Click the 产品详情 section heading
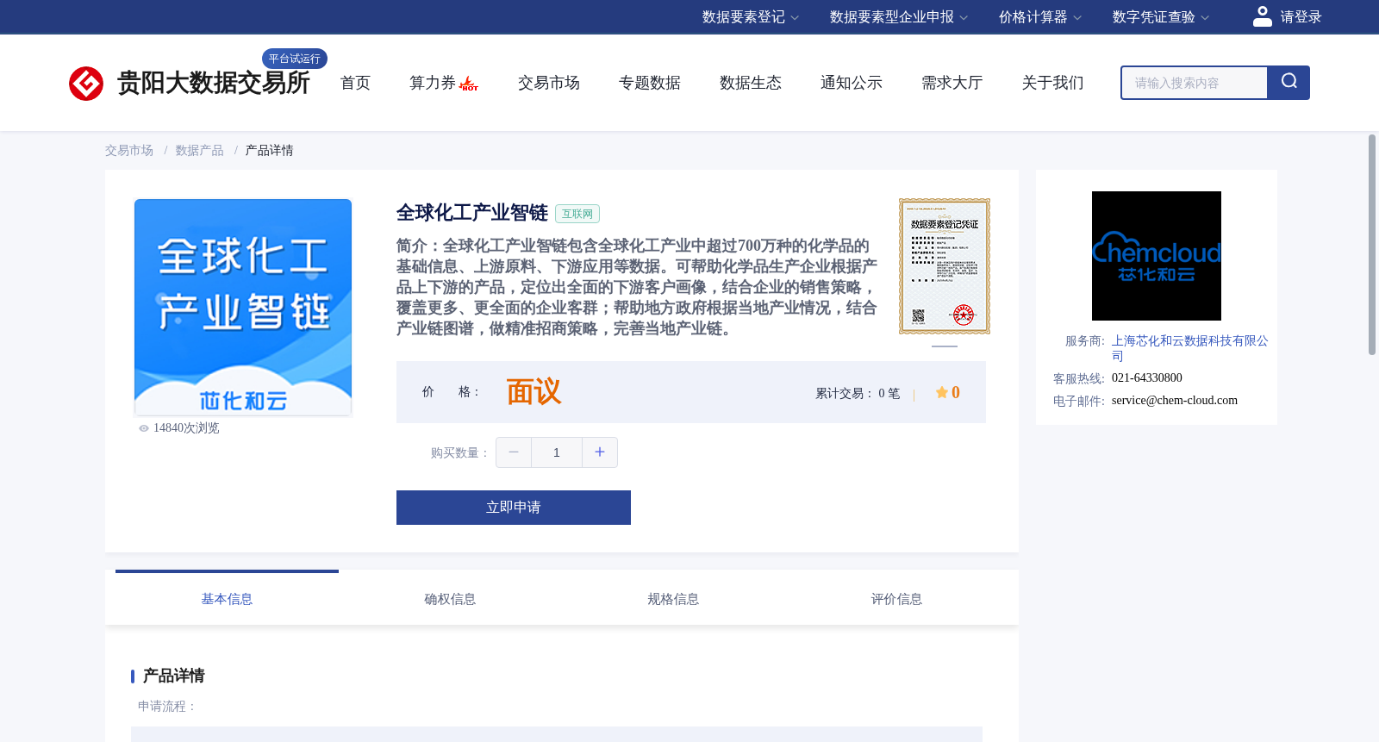This screenshot has width=1379, height=742. (x=173, y=676)
